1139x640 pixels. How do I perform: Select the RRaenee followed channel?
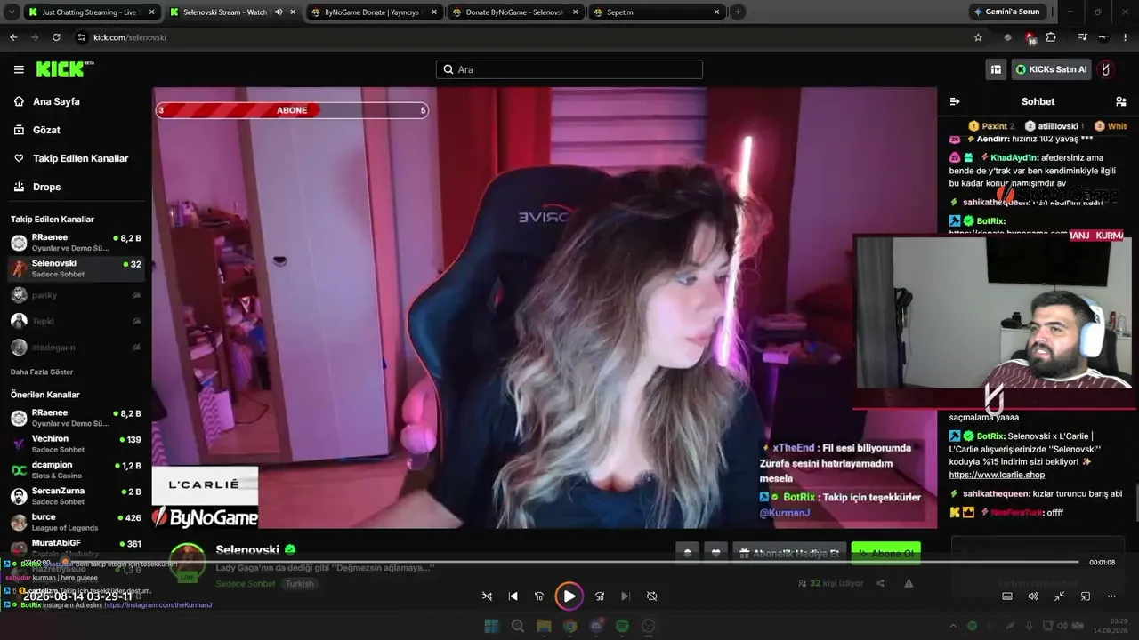point(76,243)
